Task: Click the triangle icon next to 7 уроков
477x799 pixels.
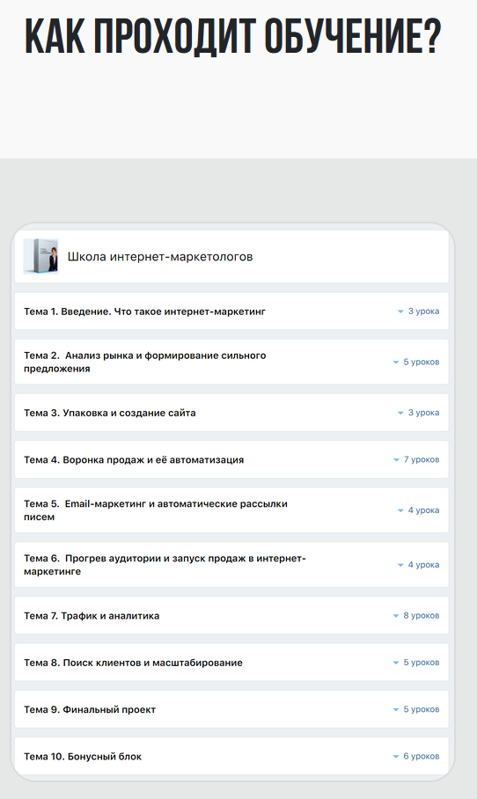Action: tap(397, 459)
